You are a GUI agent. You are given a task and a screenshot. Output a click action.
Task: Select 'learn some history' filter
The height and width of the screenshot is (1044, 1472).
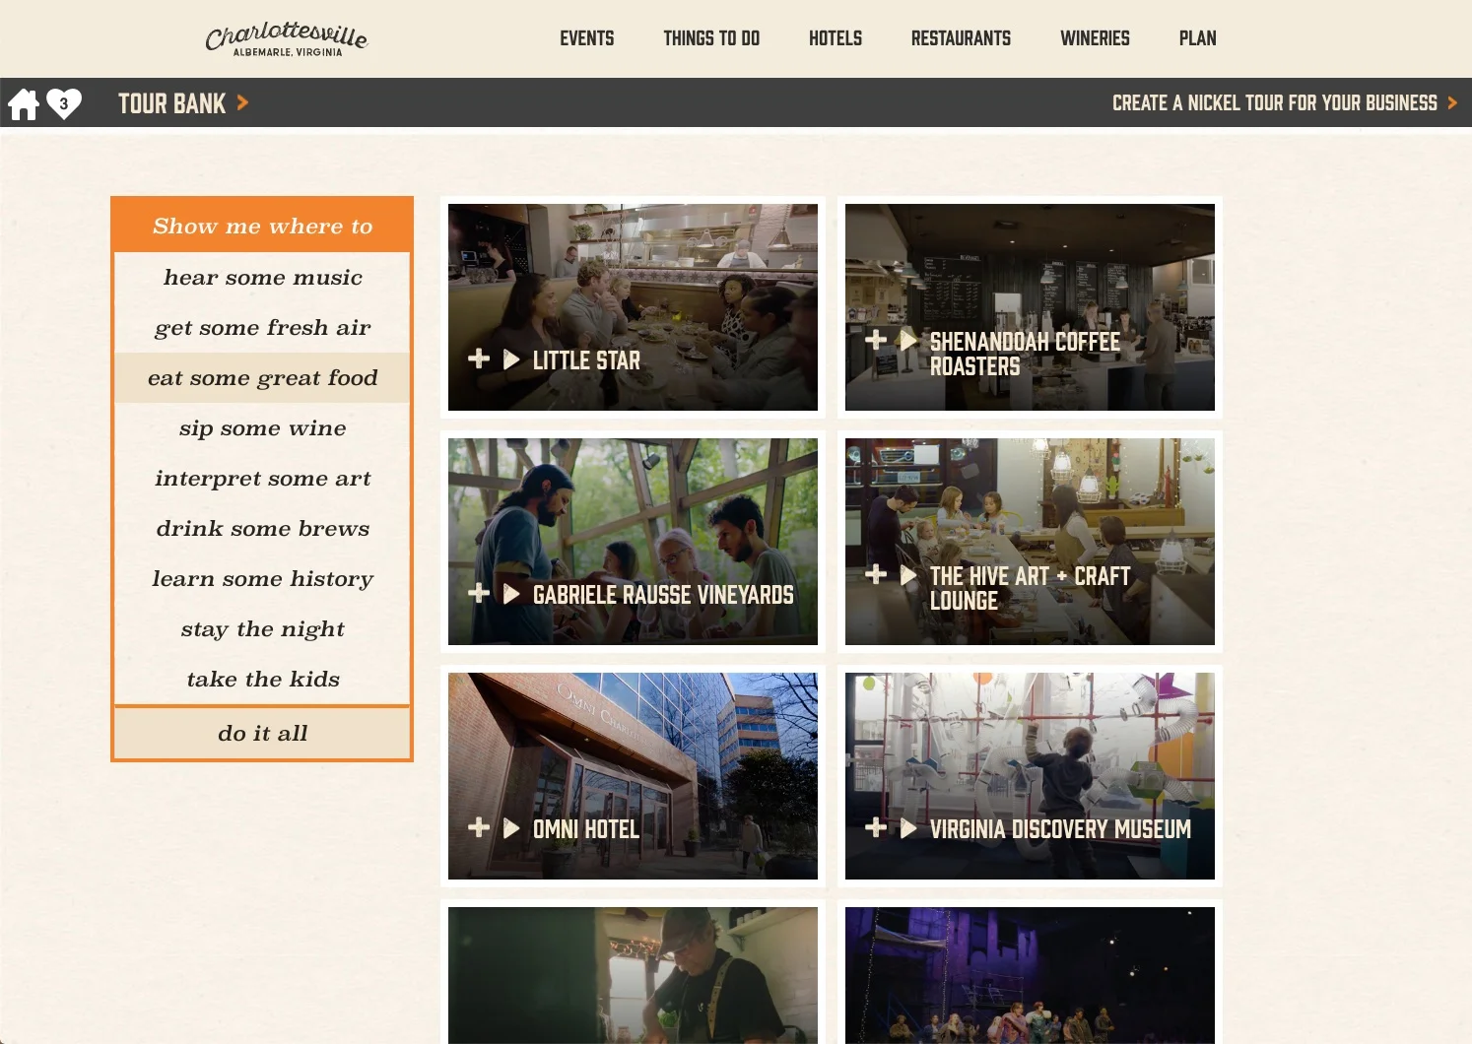tap(262, 579)
